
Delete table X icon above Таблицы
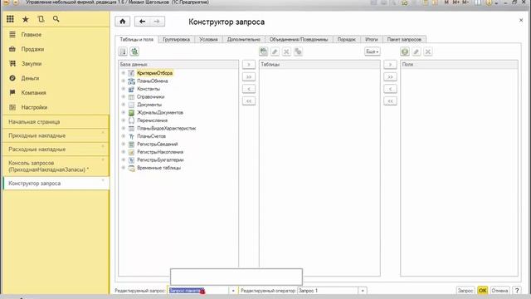click(x=286, y=51)
